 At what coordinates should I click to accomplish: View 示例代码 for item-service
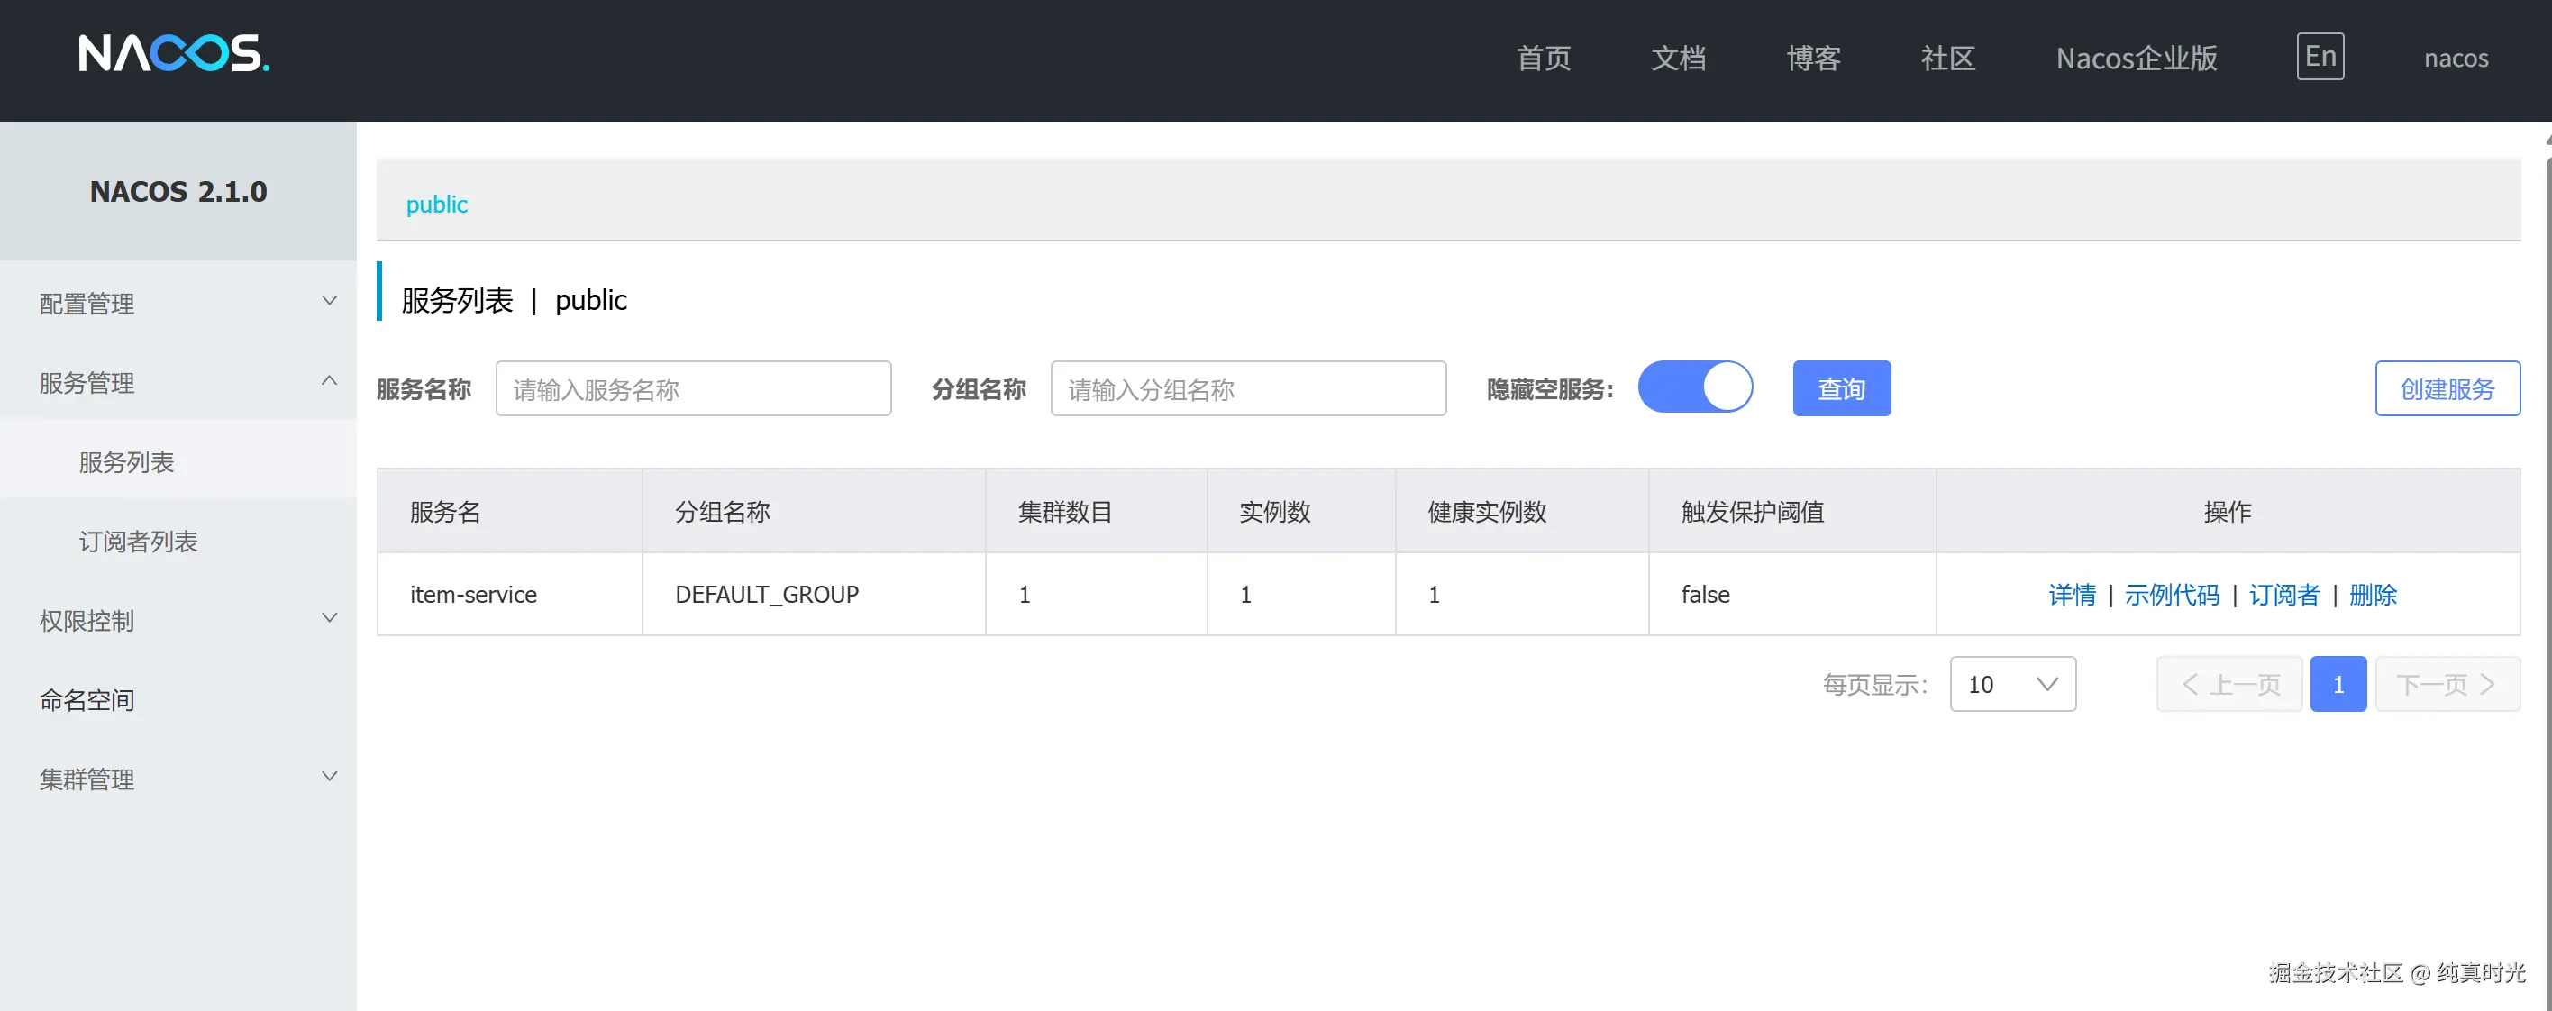[x=2173, y=594]
